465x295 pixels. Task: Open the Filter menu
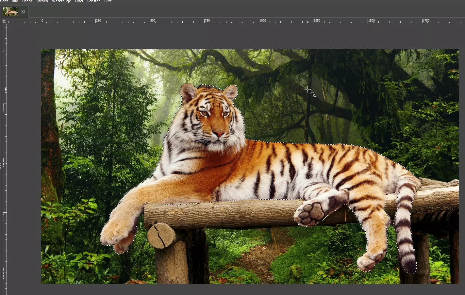pos(79,2)
